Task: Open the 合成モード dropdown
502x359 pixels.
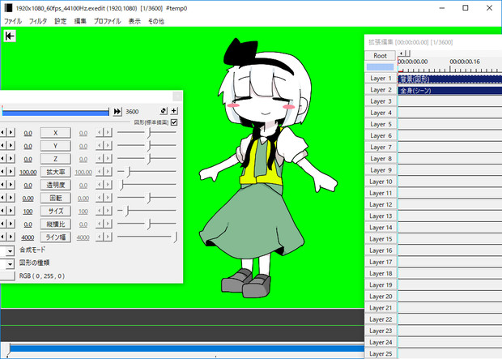Action: [8, 250]
